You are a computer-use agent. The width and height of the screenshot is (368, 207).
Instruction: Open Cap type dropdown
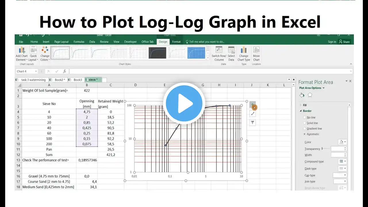pyautogui.click(x=340, y=175)
